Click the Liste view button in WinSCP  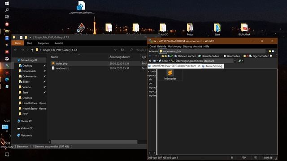(x=163, y=61)
